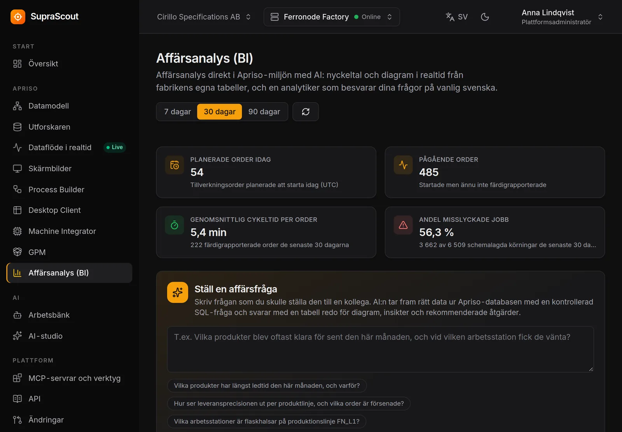
Task: Expand the Cirillo Specifications AB selector
Action: click(x=204, y=17)
